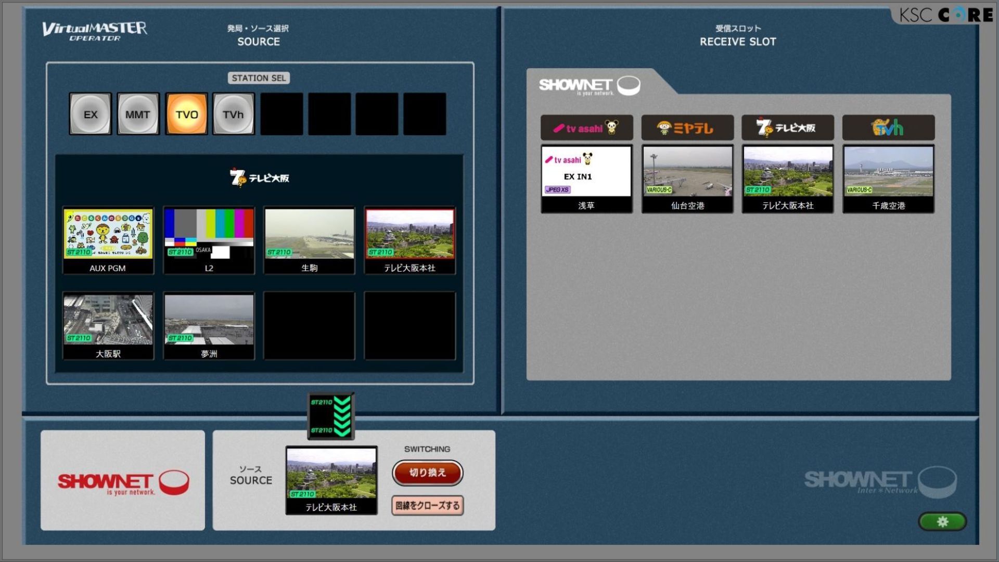Screen dimensions: 999x562
Task: Click the VirtualMASTER Operator logo
Action: point(95,31)
